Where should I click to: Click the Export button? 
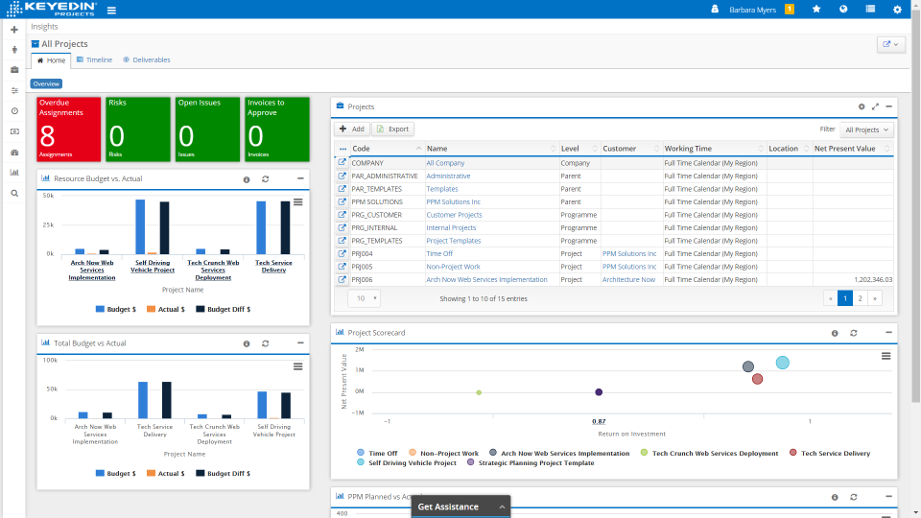pos(392,129)
